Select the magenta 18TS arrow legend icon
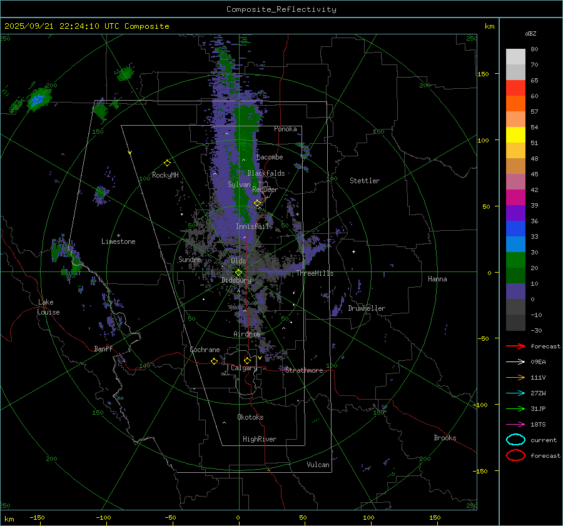563x526 pixels. tap(515, 424)
